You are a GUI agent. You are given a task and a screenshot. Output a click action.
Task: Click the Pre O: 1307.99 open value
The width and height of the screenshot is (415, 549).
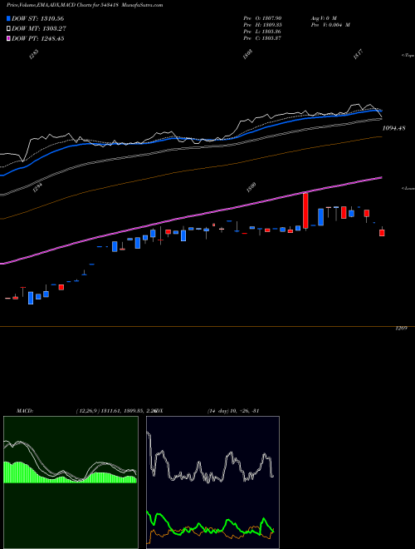262,18
